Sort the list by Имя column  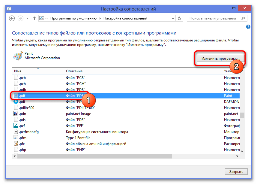pyautogui.click(x=37, y=71)
